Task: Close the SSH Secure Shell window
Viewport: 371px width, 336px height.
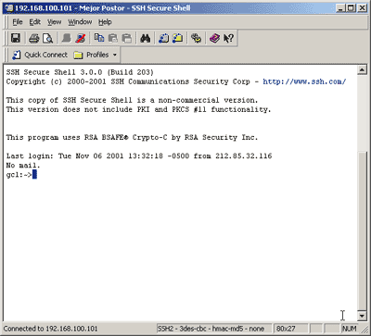Action: click(362, 8)
